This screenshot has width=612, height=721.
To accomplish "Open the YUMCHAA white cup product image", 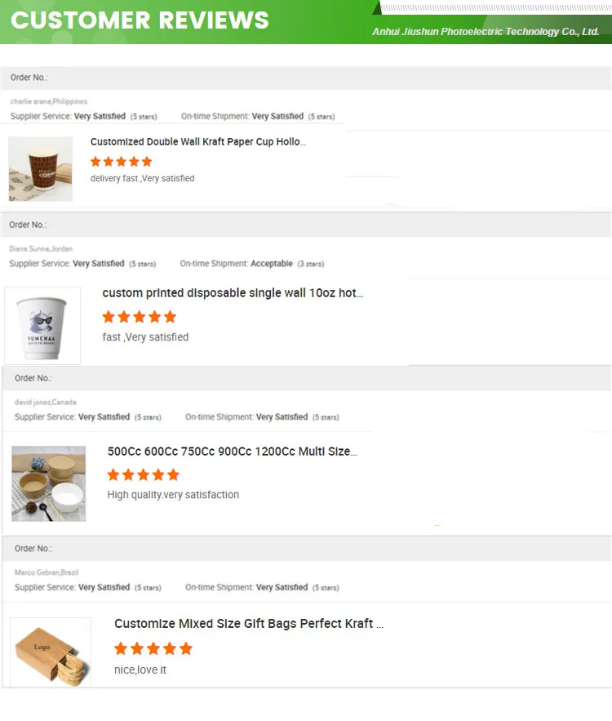I will point(42,325).
